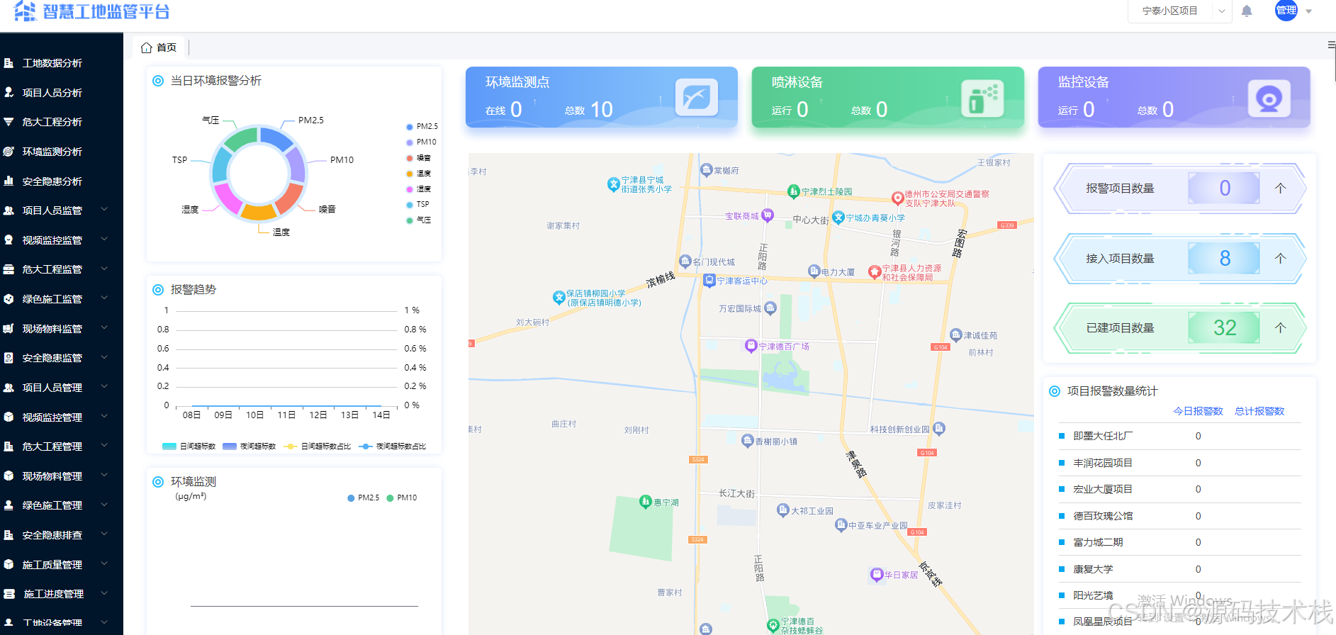This screenshot has width=1336, height=635.
Task: Click the 环境监测点 总数 10 value
Action: coord(601,109)
